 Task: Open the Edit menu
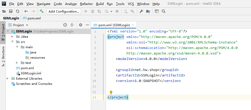tap(20, 4)
